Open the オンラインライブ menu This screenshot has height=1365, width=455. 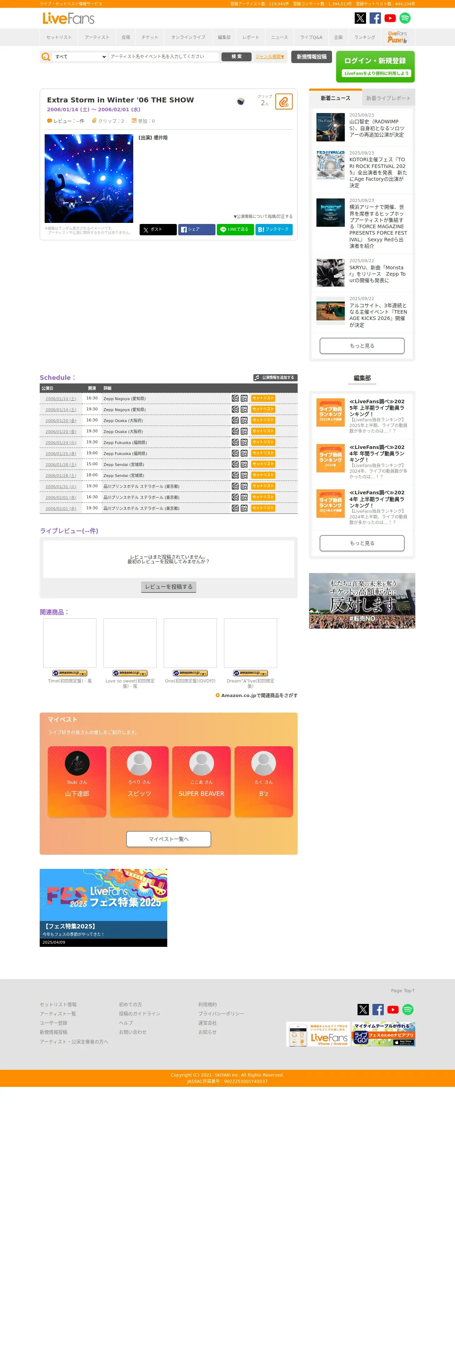click(188, 38)
